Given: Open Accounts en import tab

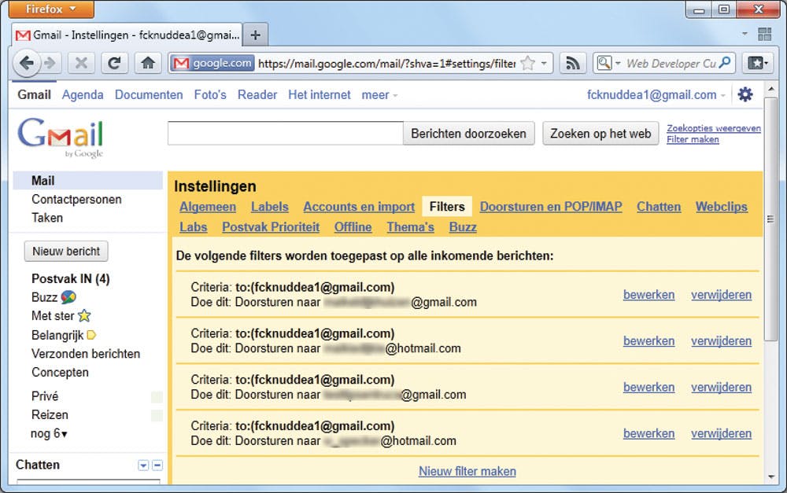Looking at the screenshot, I should point(359,207).
